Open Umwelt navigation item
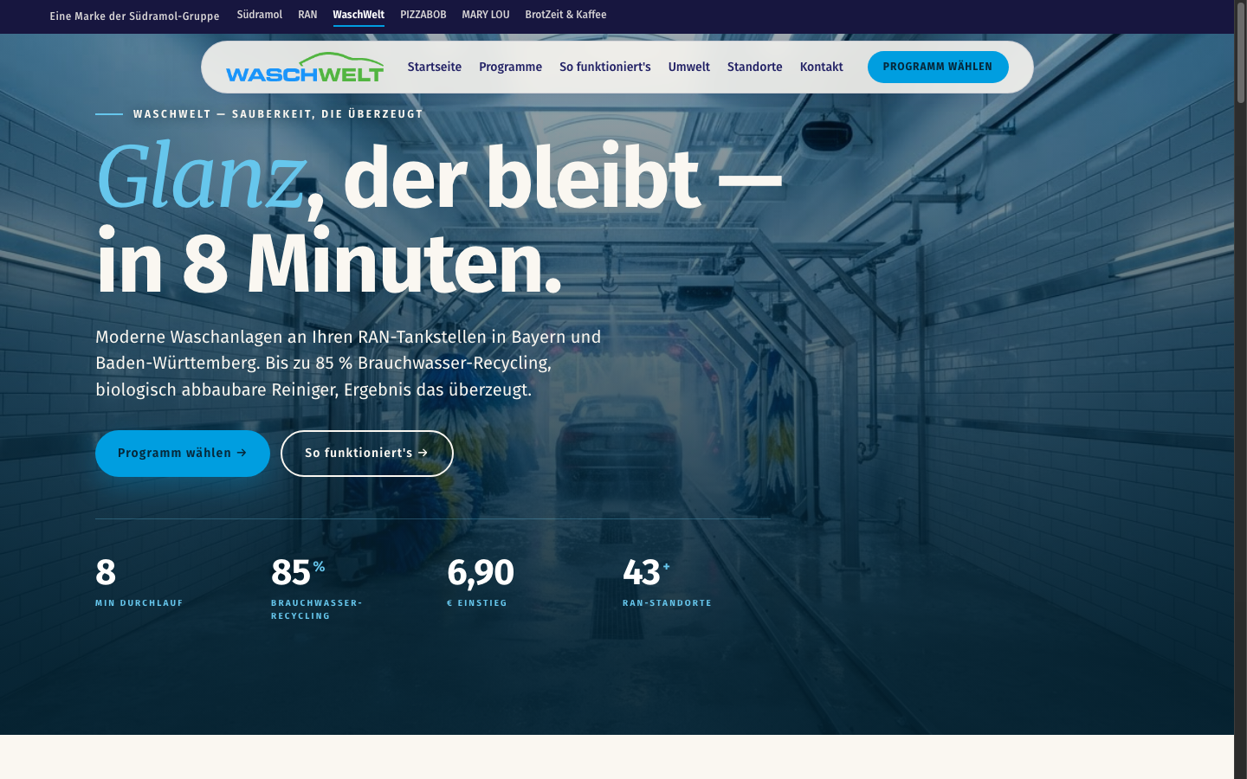 (x=689, y=67)
